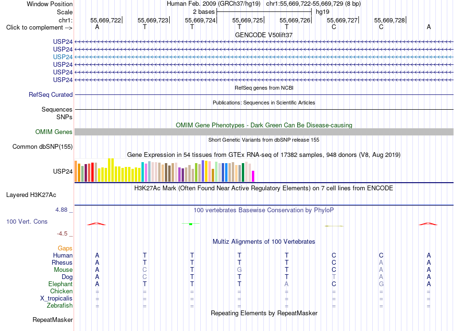454x331 pixels.
Task: Click 'RefSeq genes from NCBI' title
Action: tap(264, 88)
